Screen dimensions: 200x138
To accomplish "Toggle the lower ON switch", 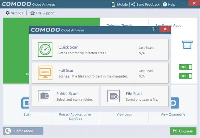I will (185, 76).
